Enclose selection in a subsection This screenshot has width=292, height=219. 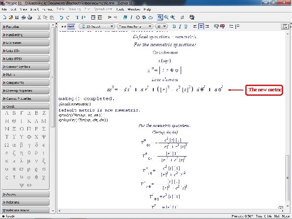(93, 17)
